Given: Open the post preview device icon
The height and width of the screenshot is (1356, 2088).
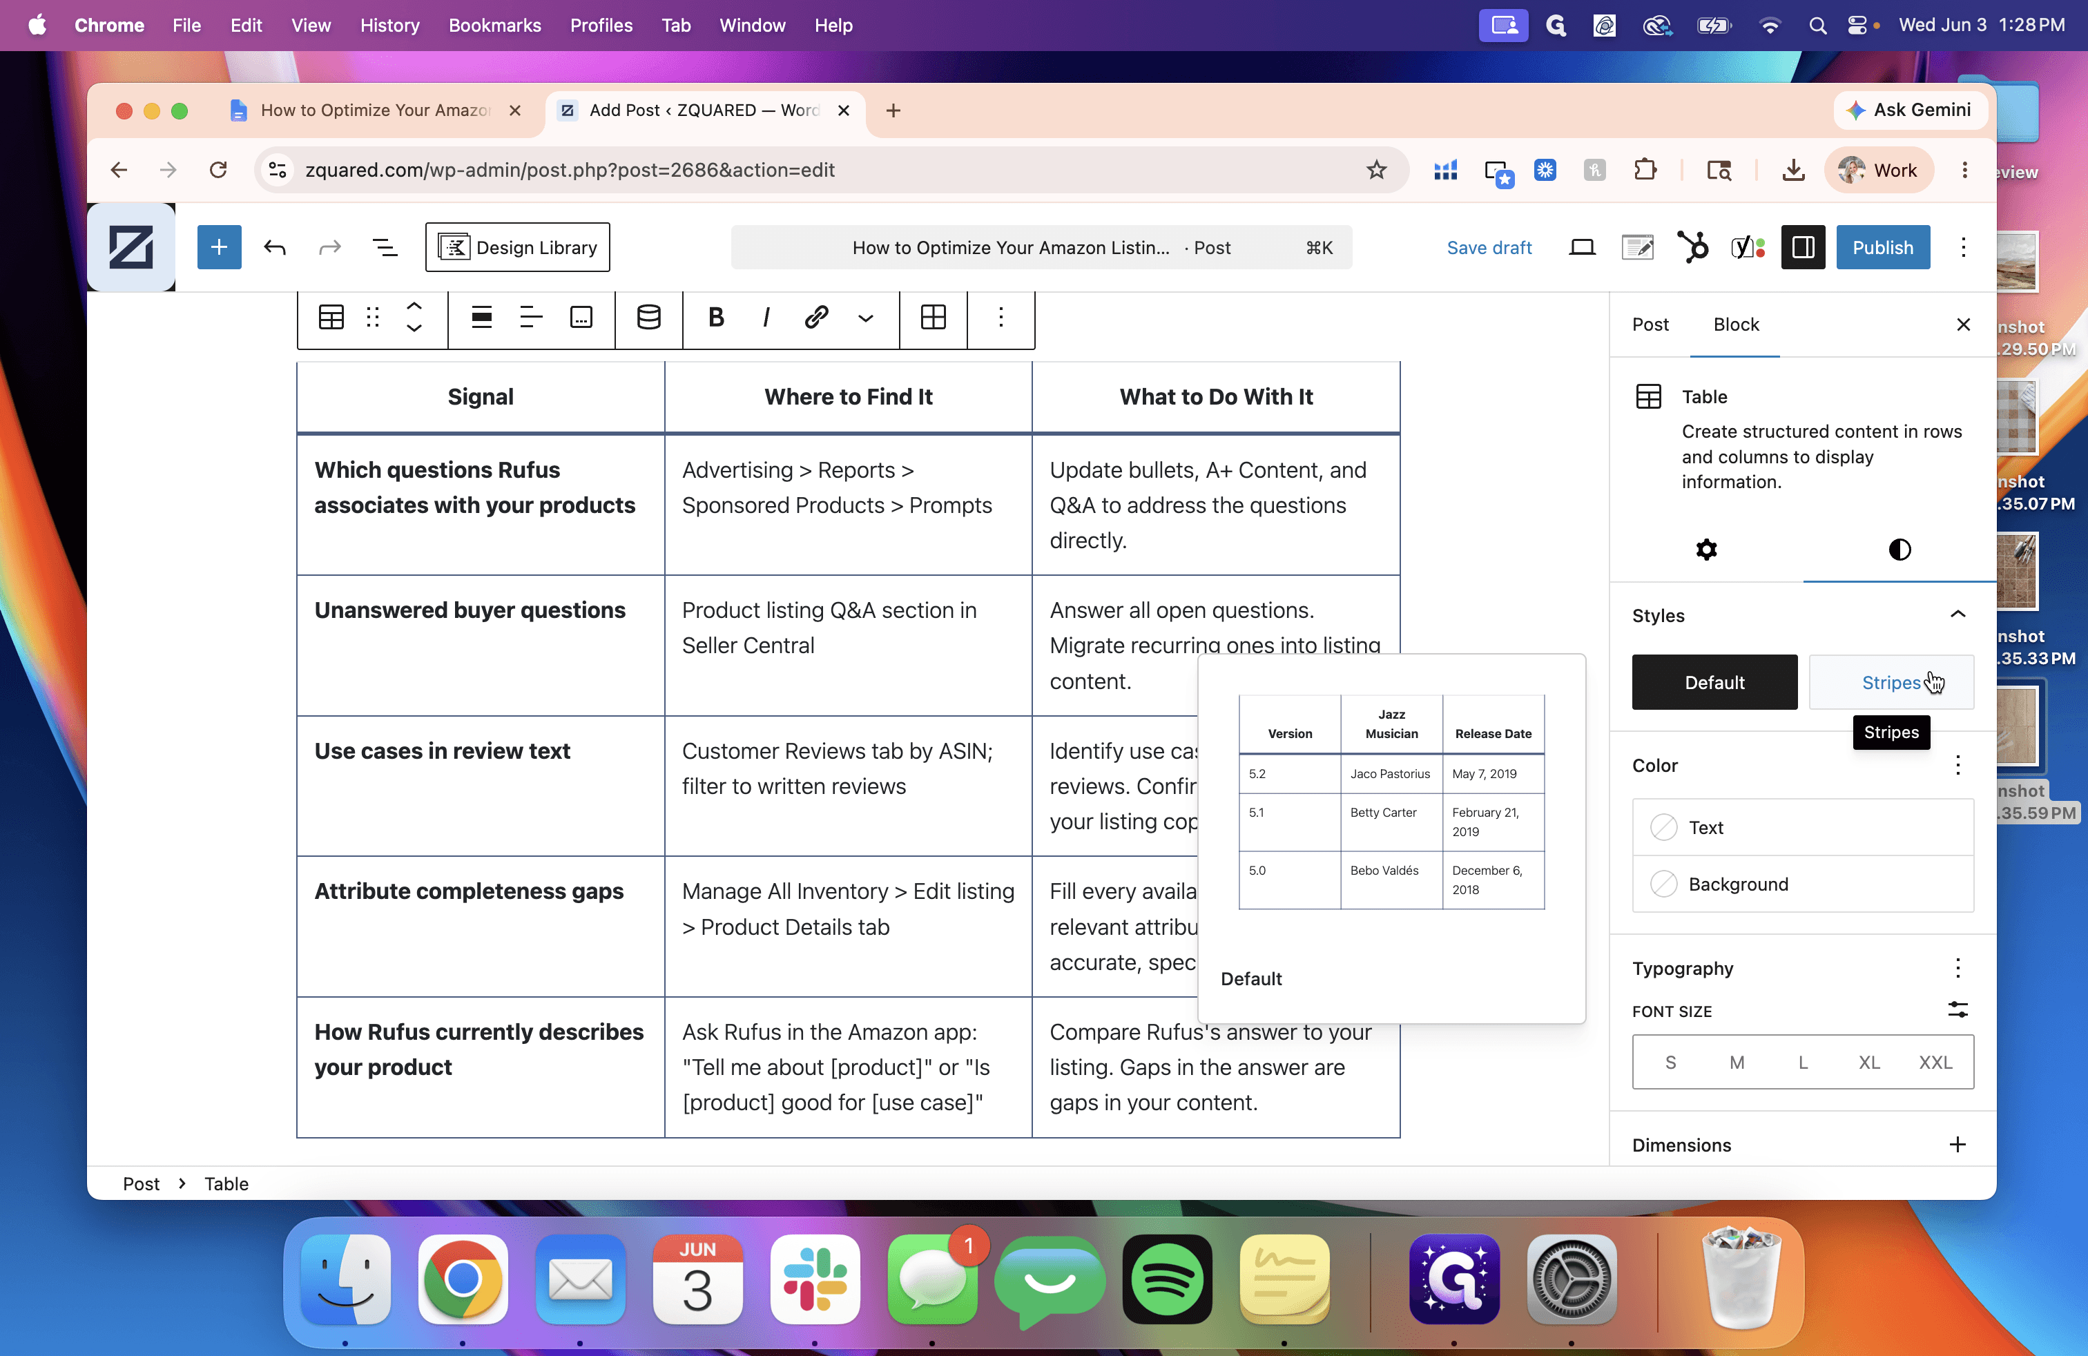Looking at the screenshot, I should pyautogui.click(x=1582, y=247).
